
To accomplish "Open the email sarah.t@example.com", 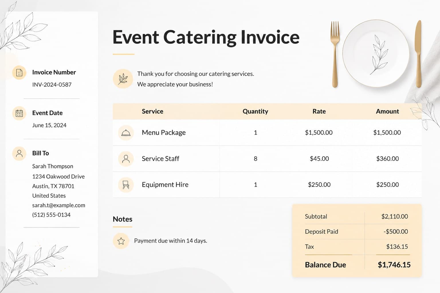I will coord(59,205).
